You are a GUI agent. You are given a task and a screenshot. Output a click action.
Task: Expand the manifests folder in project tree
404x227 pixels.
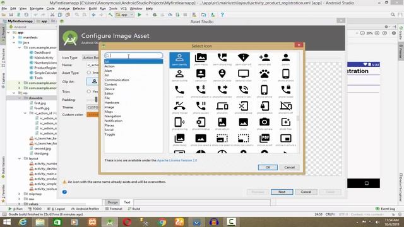pyautogui.click(x=14, y=38)
